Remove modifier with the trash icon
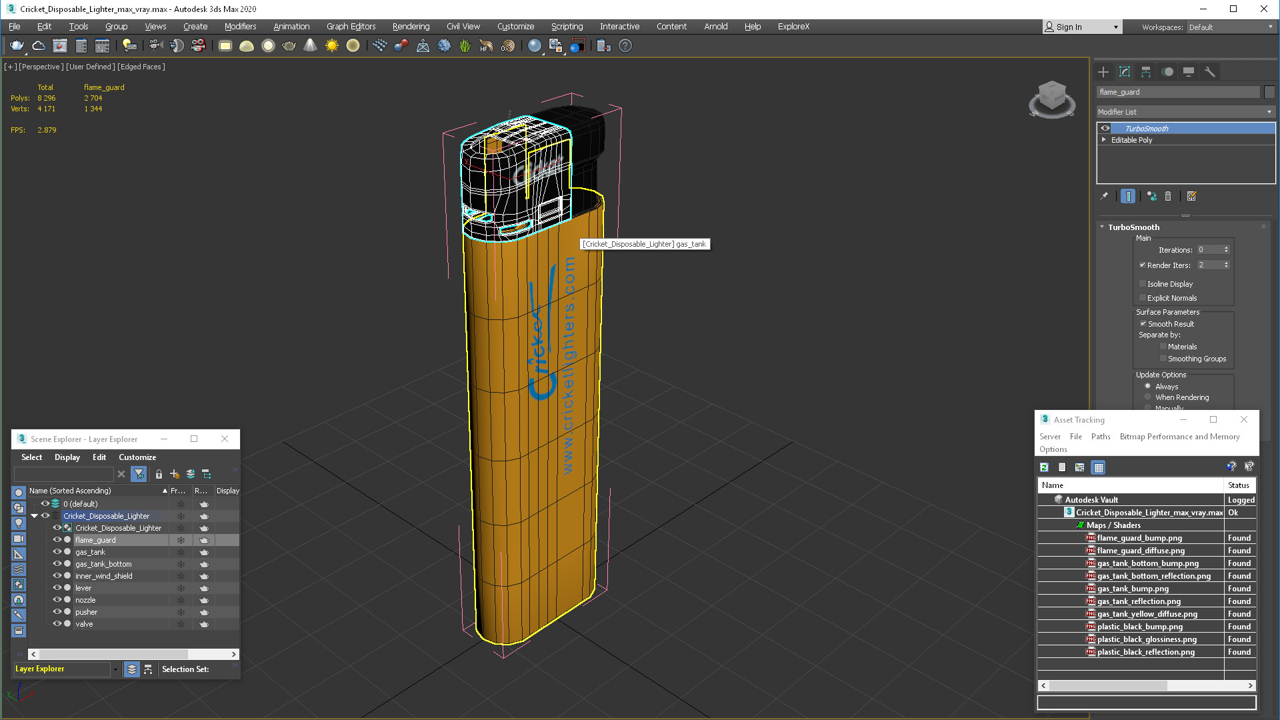The image size is (1280, 720). (1168, 196)
